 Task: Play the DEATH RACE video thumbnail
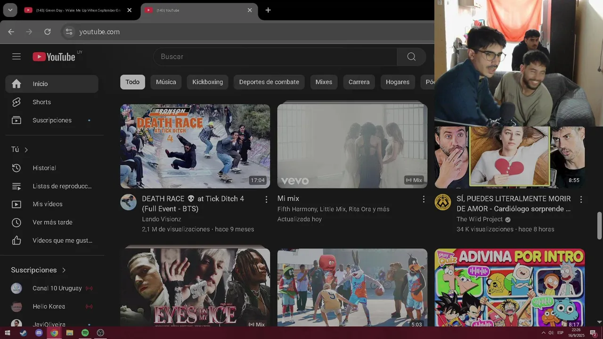195,146
